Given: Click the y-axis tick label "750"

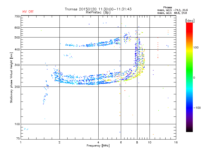Looking at the screenshot, I should [17, 16].
